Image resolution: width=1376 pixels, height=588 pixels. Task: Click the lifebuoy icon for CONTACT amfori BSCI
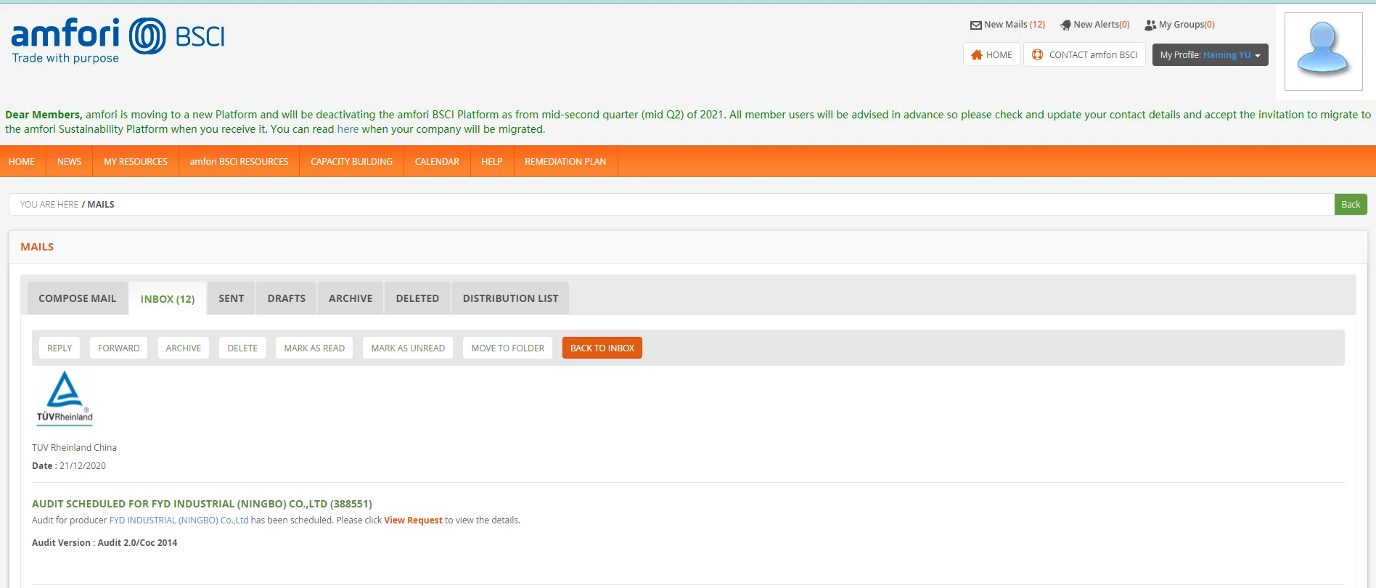pyautogui.click(x=1038, y=55)
